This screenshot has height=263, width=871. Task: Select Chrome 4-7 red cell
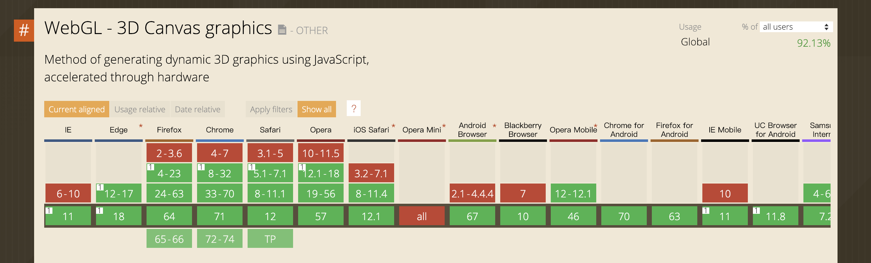219,153
